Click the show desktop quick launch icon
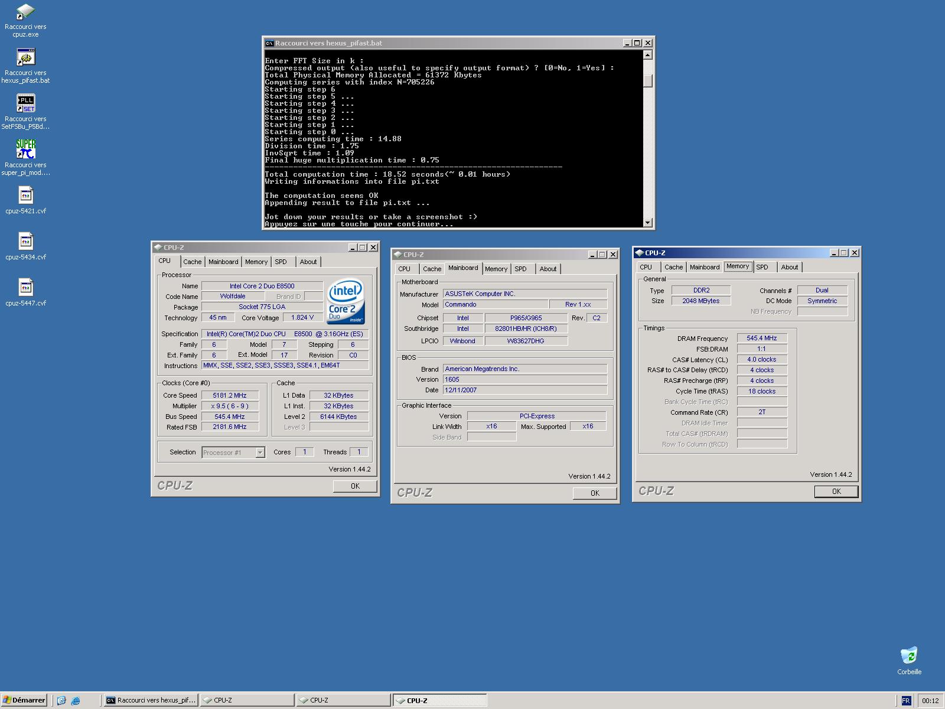 tap(61, 701)
